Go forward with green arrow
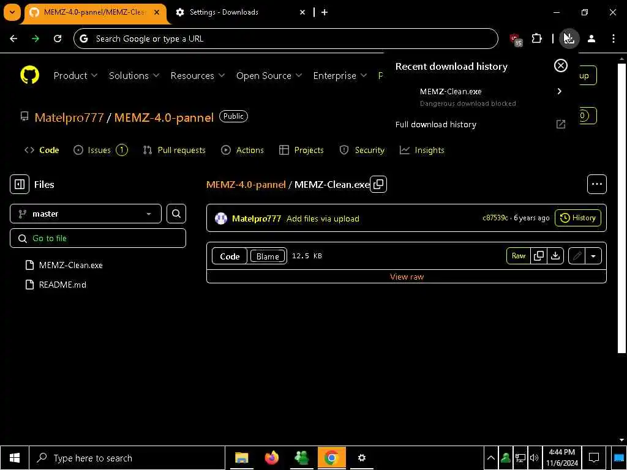The image size is (627, 470). pyautogui.click(x=36, y=39)
